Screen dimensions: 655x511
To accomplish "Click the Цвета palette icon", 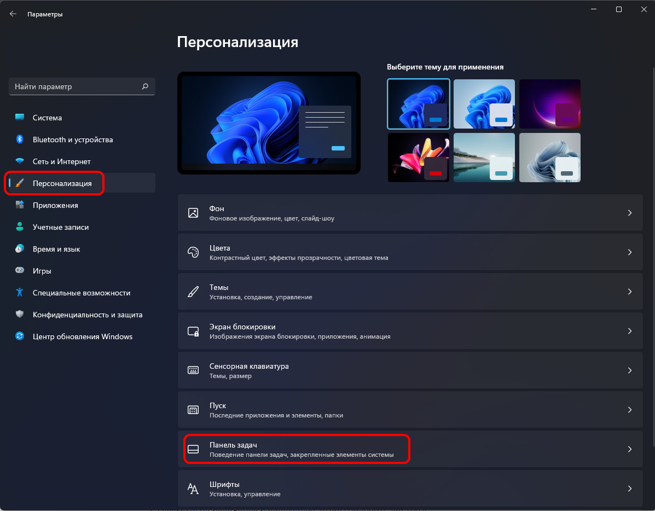I will coord(193,252).
